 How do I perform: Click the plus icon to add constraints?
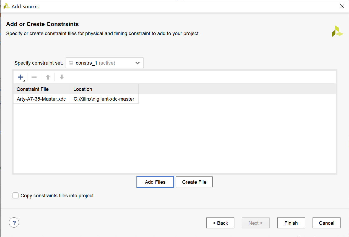coord(20,77)
